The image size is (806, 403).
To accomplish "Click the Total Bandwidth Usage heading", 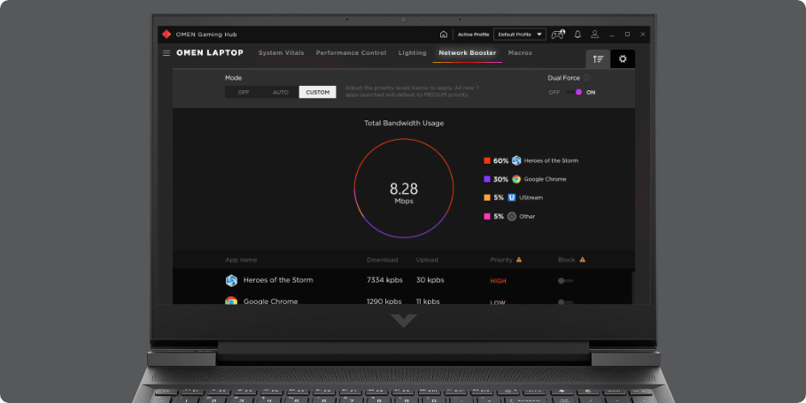I will pyautogui.click(x=404, y=123).
